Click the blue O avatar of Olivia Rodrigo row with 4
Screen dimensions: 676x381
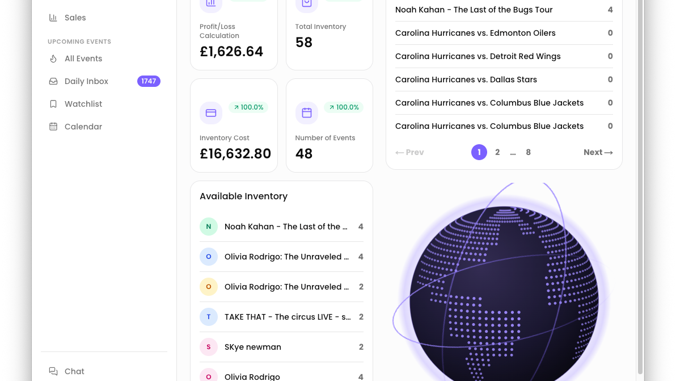(x=209, y=257)
